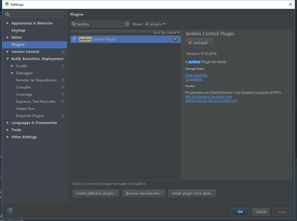Click the Android Studio icon in title bar

pos(7,4)
